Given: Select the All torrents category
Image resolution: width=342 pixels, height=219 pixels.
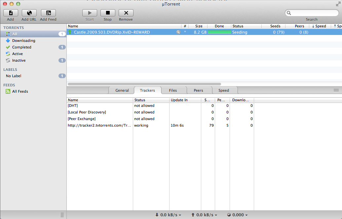Looking at the screenshot, I should click(33, 34).
